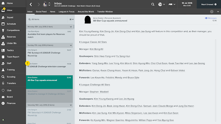Open the Shin Hwa-Yong player link
The width and height of the screenshot is (221, 124).
[102, 56]
